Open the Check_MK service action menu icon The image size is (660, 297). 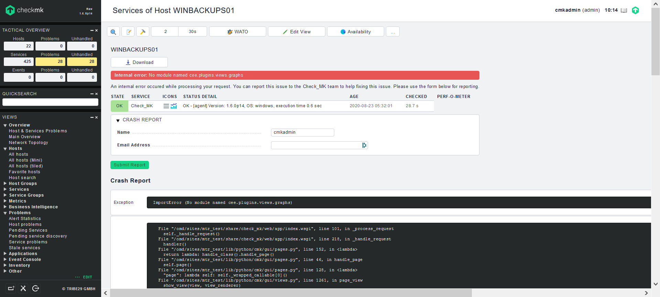(166, 106)
